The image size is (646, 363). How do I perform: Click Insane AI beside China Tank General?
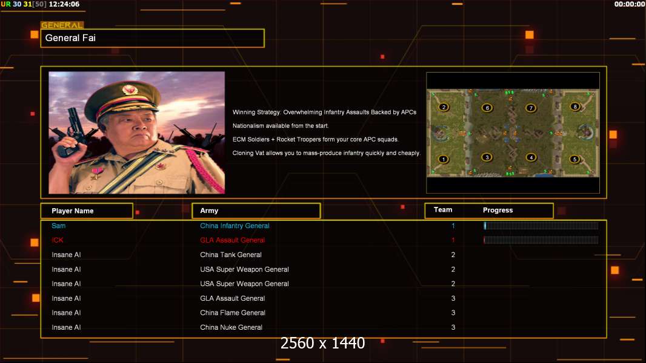click(66, 255)
